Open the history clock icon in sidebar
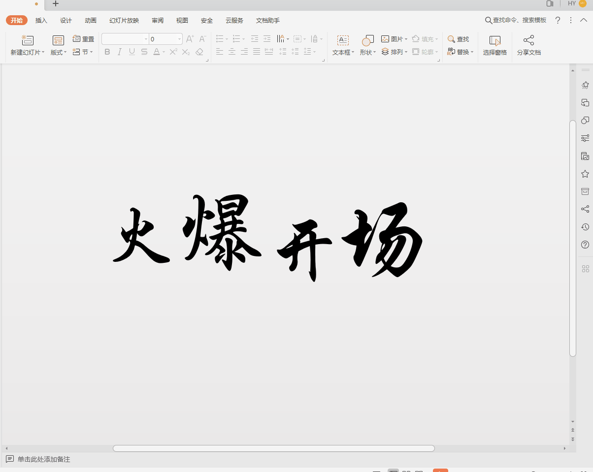Viewport: 593px width, 472px height. click(x=585, y=227)
